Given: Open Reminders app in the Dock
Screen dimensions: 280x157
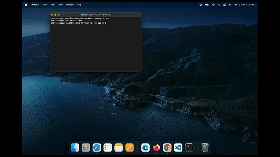Looking at the screenshot, I should (108, 148).
